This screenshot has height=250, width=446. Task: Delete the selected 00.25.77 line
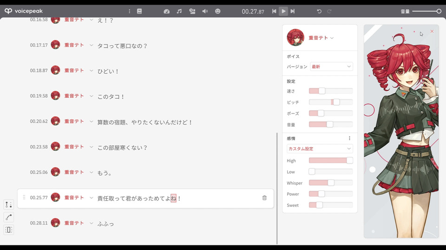tap(264, 198)
